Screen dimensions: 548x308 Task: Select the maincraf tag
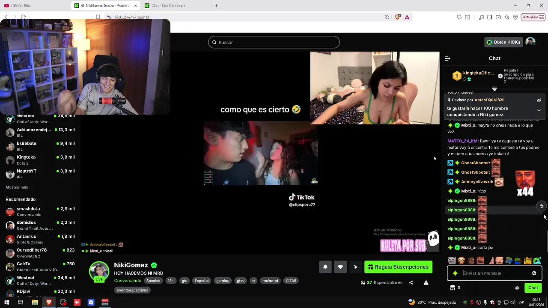pos(270,281)
